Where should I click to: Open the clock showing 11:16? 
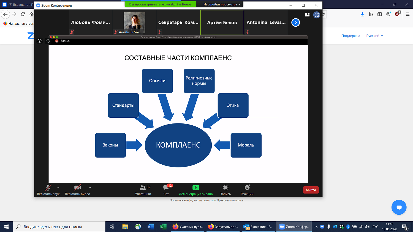[389, 227]
